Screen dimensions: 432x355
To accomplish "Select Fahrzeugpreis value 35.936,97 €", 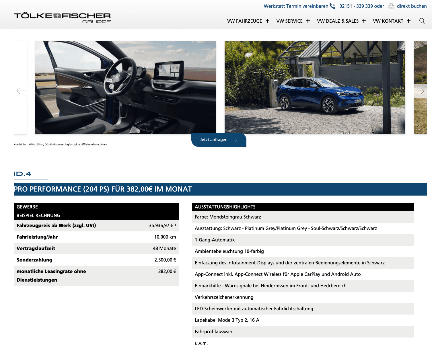I will click(x=162, y=226).
